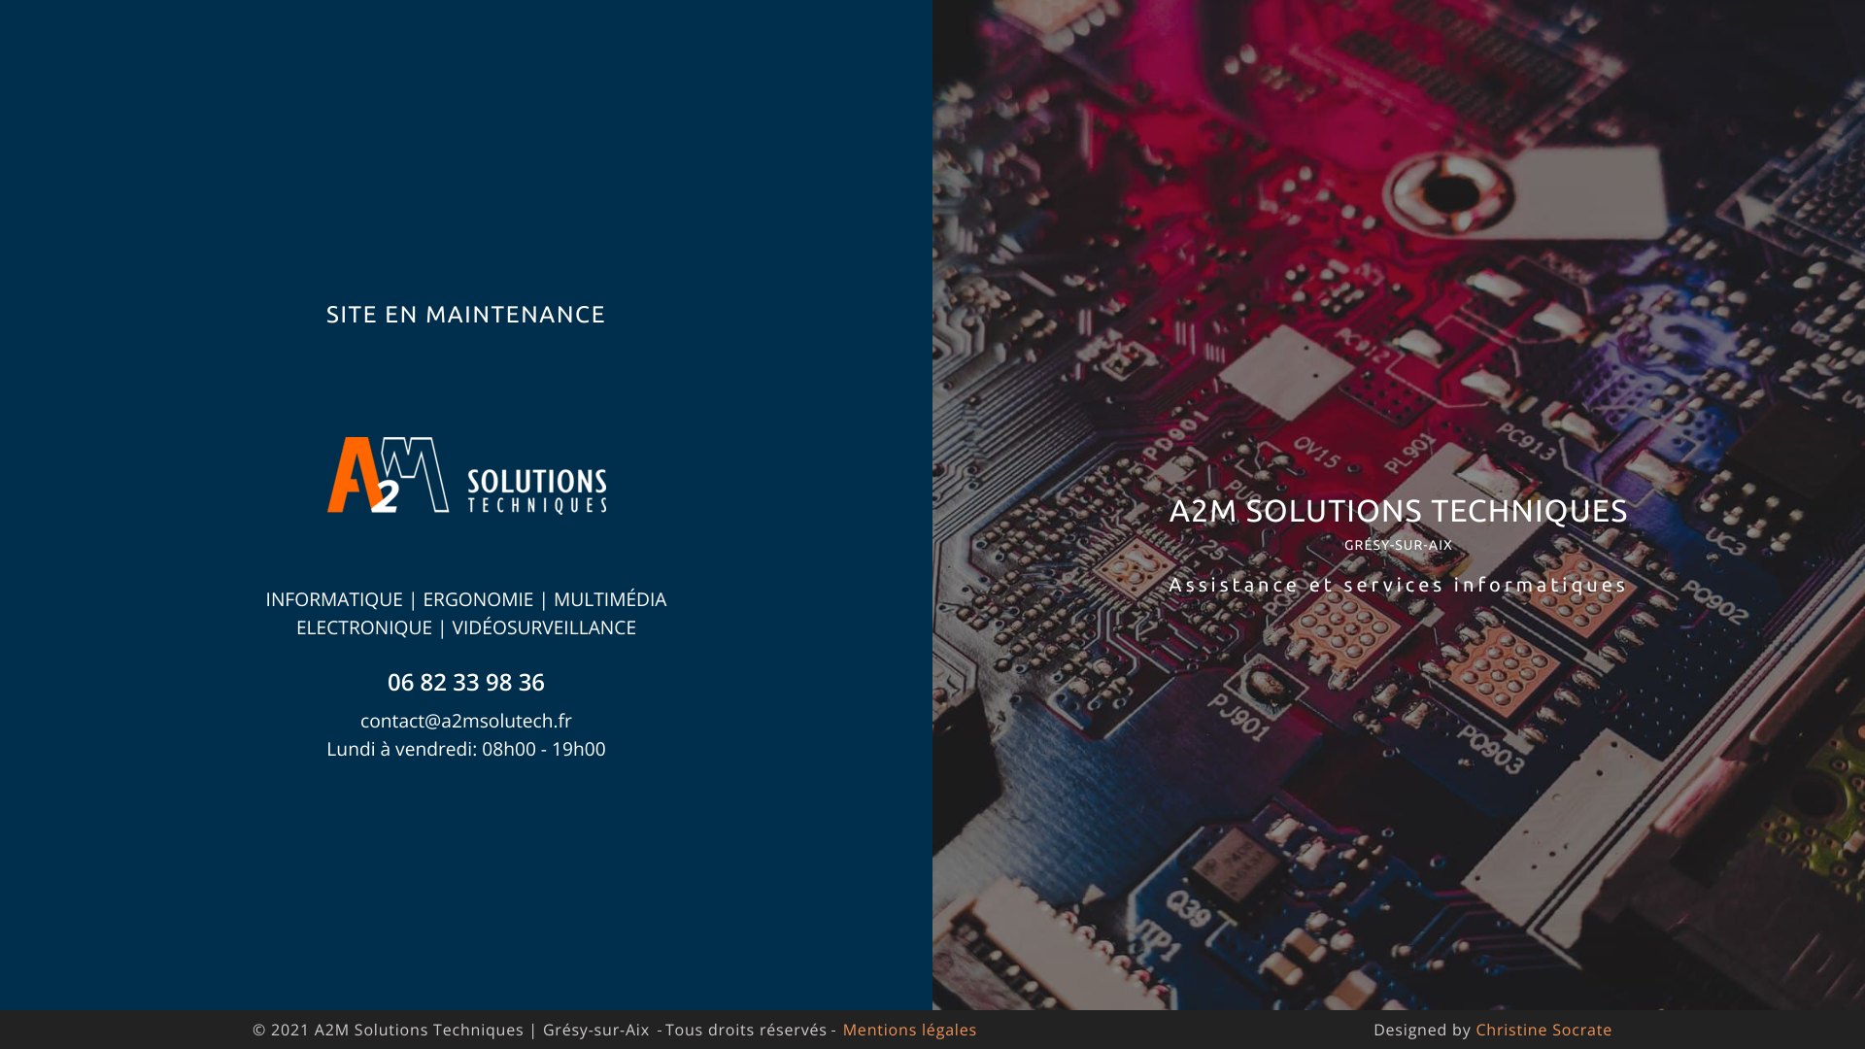Image resolution: width=1865 pixels, height=1049 pixels.
Task: Click the GRÉSY-SUR-AIX subtitle
Action: pyautogui.click(x=1398, y=545)
